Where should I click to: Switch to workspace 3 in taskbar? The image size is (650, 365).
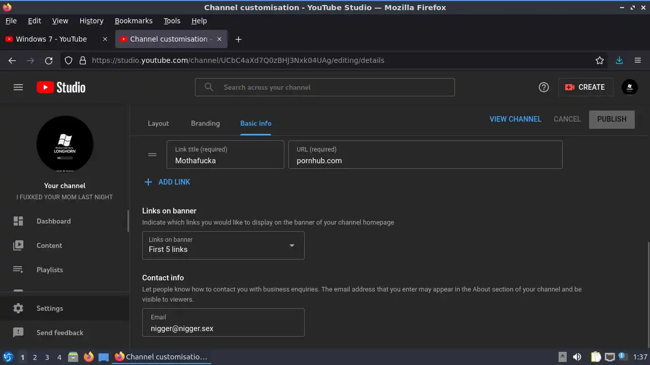click(x=47, y=357)
